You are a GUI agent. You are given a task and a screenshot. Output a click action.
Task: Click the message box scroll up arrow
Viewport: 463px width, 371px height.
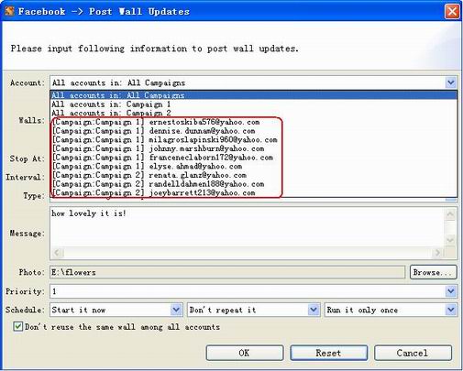pos(450,214)
